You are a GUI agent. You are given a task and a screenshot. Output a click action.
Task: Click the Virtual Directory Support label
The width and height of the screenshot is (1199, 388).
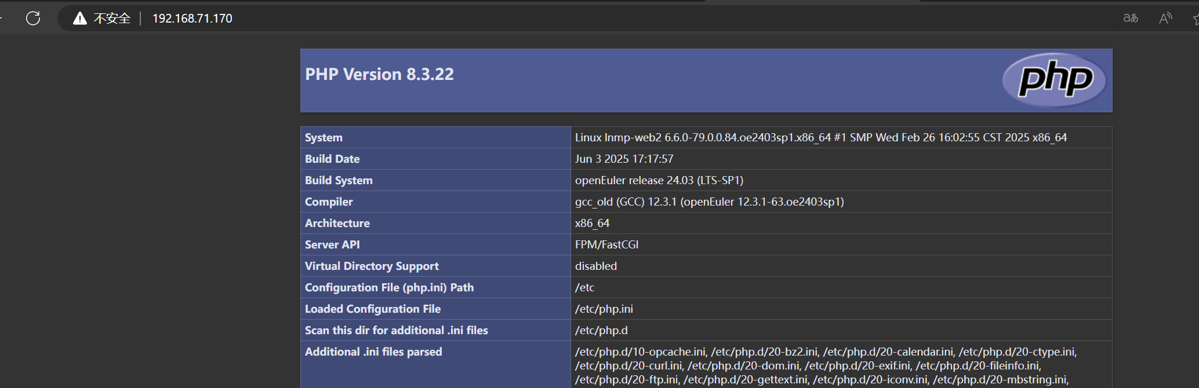372,266
